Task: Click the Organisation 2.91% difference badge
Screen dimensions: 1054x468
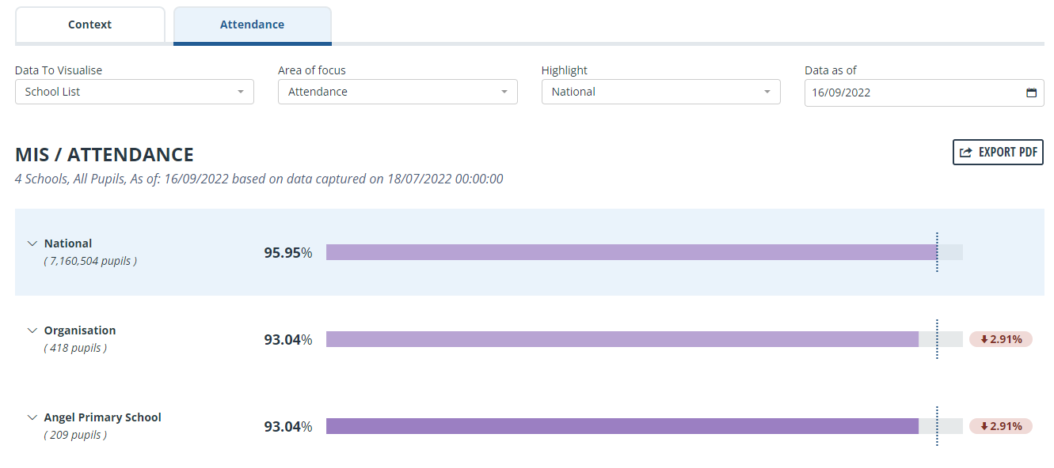Action: point(1001,339)
